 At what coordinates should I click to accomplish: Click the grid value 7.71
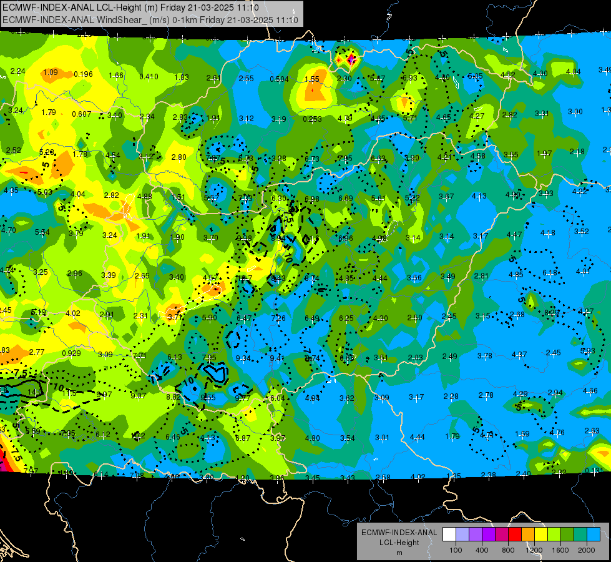[x=140, y=355]
